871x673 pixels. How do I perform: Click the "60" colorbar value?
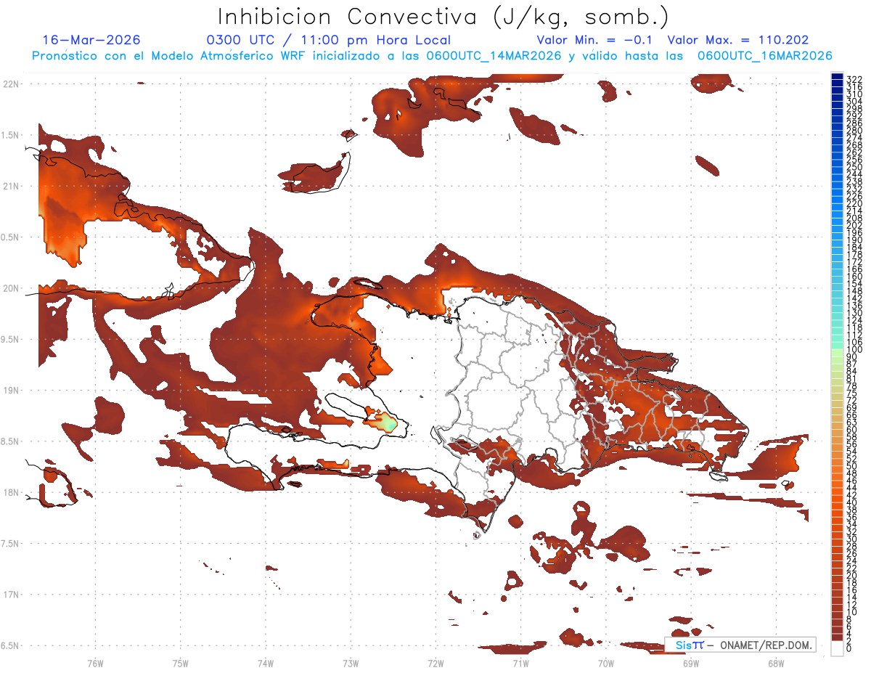tap(852, 429)
